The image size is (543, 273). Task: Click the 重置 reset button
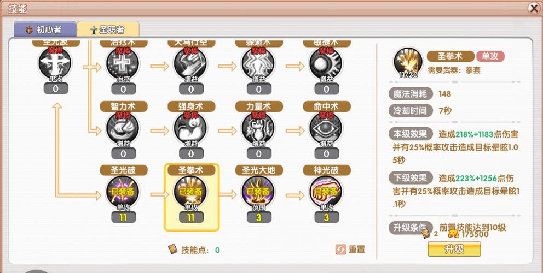pos(350,249)
